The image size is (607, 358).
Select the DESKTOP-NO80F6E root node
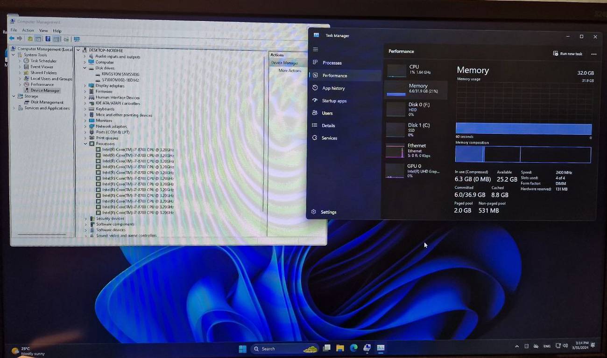(x=106, y=50)
